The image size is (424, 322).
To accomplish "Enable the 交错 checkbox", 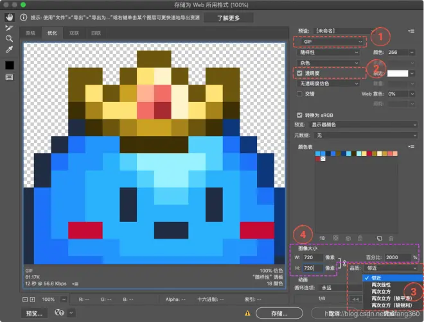I will (x=299, y=94).
